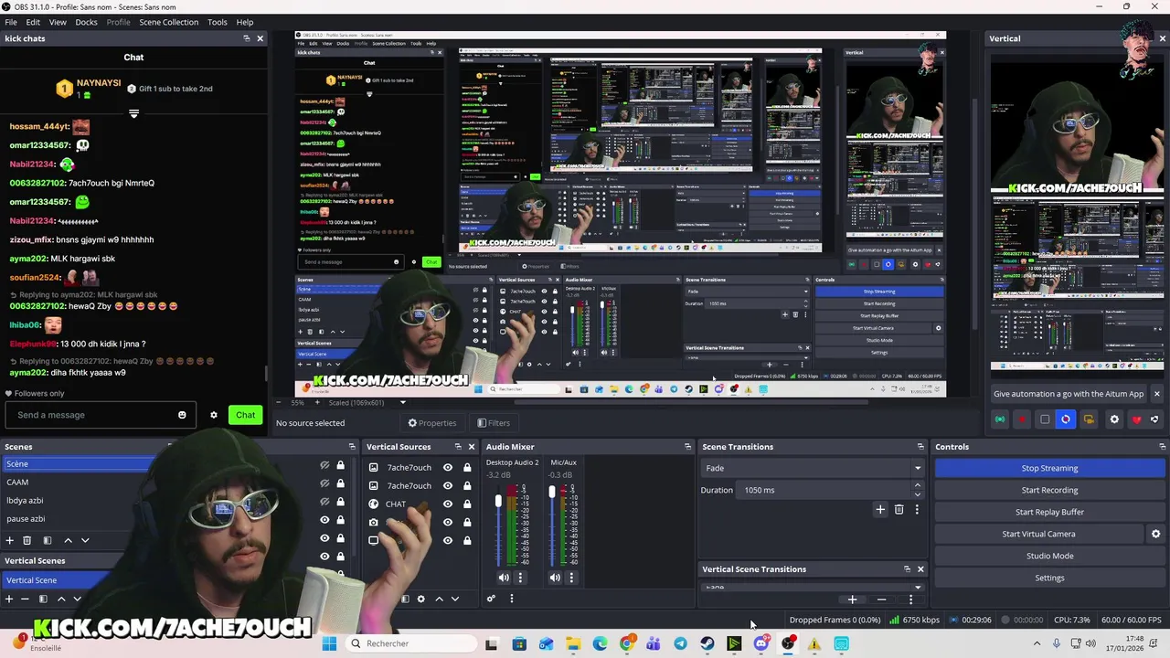Open Audio Mixer advanced properties gears icon

point(491,599)
